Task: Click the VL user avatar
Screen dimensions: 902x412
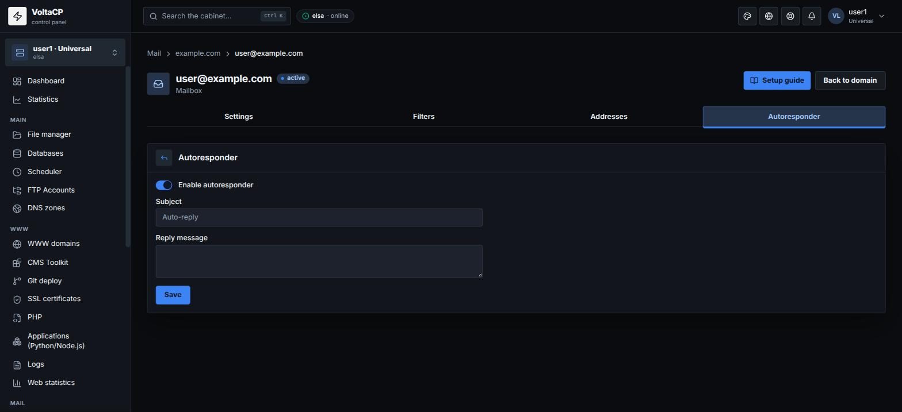Action: click(836, 16)
